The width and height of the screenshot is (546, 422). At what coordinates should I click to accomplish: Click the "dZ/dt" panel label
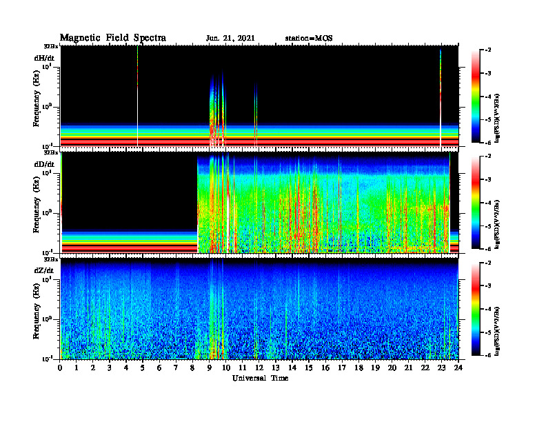[44, 270]
